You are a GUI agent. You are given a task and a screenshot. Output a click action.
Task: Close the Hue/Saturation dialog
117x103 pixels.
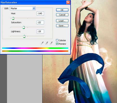[x=68, y=2]
